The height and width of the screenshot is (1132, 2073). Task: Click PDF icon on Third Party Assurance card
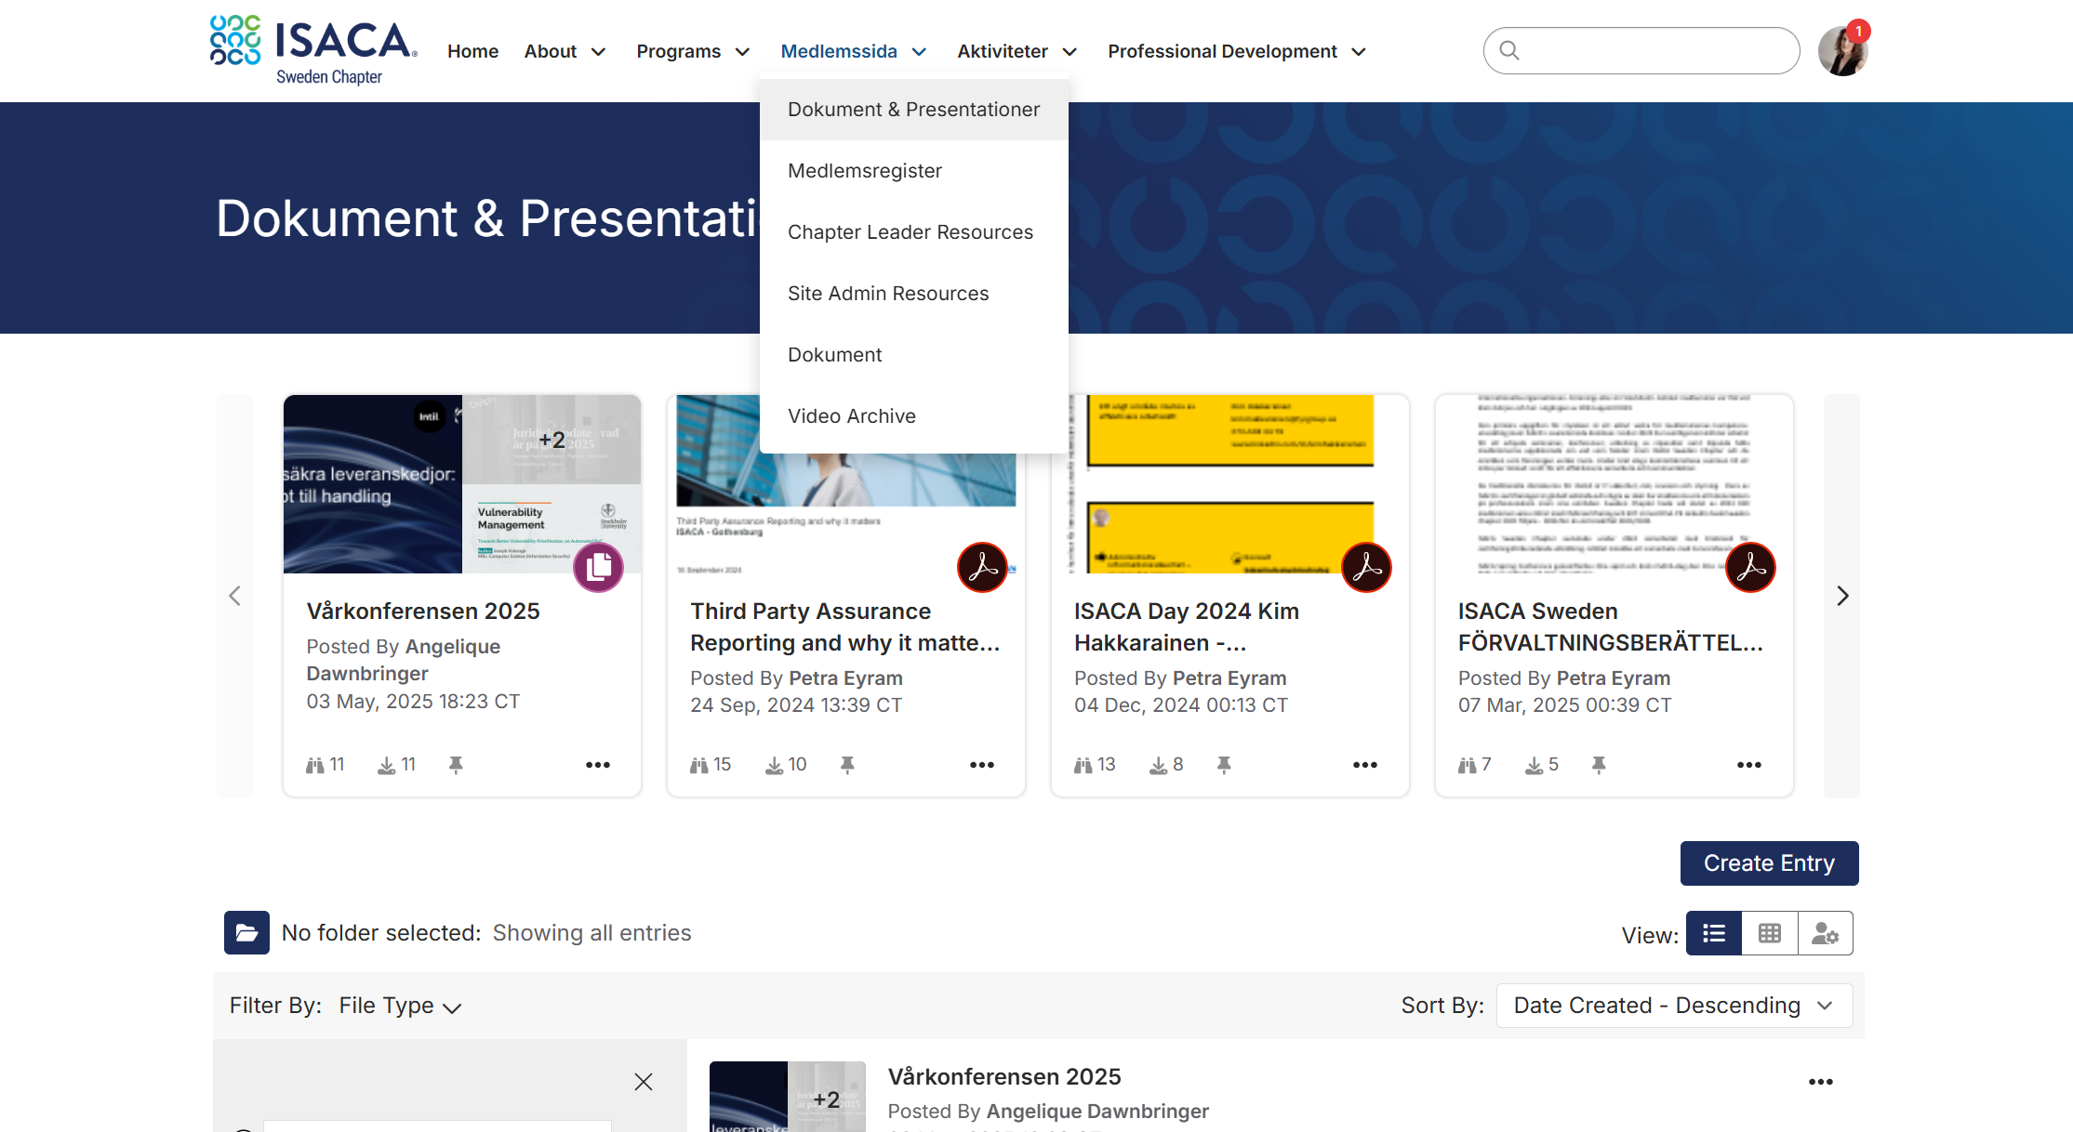982,567
